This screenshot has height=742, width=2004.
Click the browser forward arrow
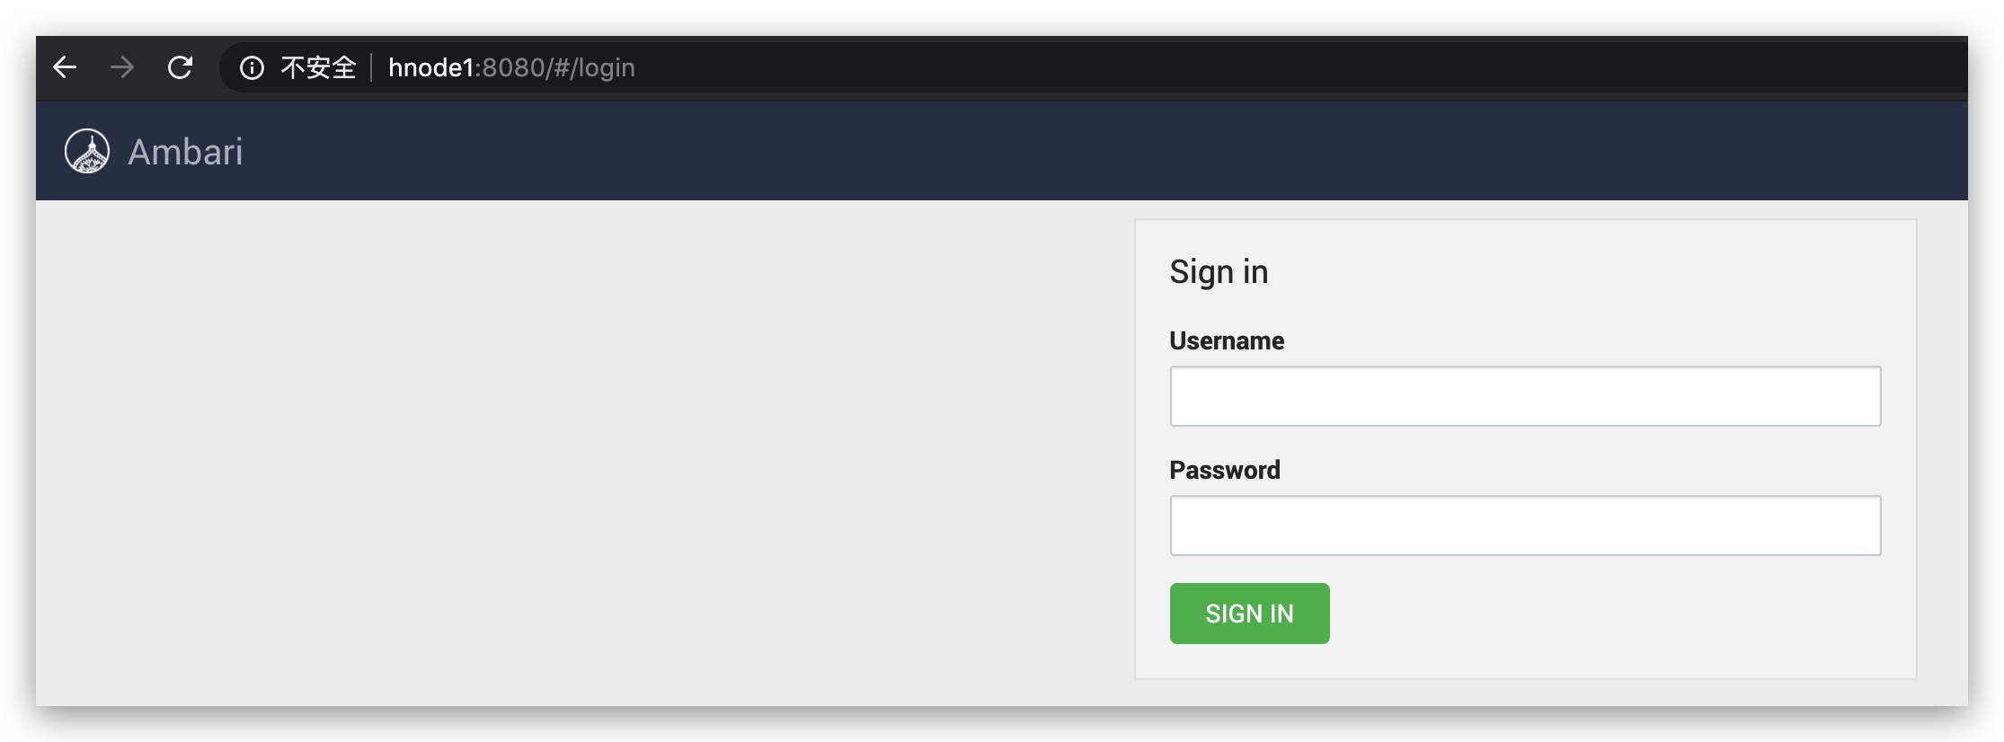[x=122, y=67]
